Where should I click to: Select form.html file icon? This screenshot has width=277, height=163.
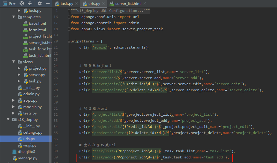coord(26,30)
